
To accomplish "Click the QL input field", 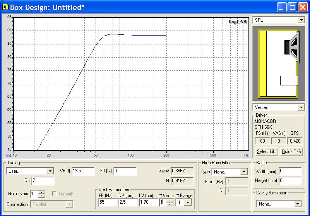I will tap(43, 181).
